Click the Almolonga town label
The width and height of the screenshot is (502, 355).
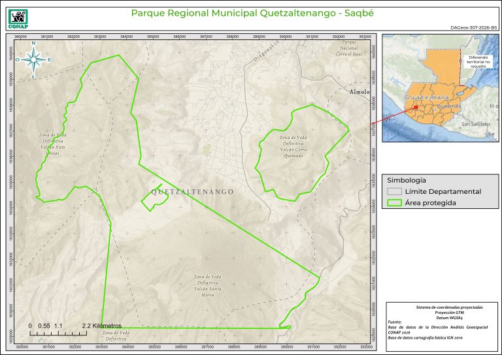pos(360,92)
